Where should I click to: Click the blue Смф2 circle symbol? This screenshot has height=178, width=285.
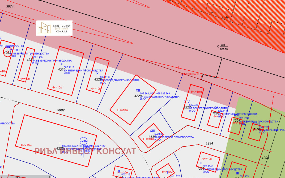84,141
